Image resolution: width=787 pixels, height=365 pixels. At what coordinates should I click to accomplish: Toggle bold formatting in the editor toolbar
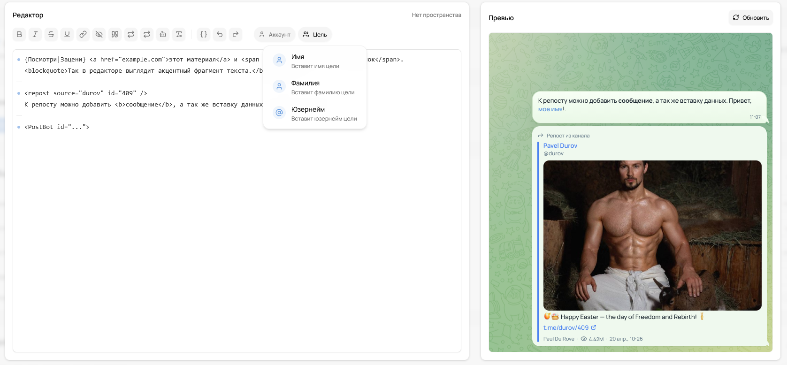coord(19,34)
